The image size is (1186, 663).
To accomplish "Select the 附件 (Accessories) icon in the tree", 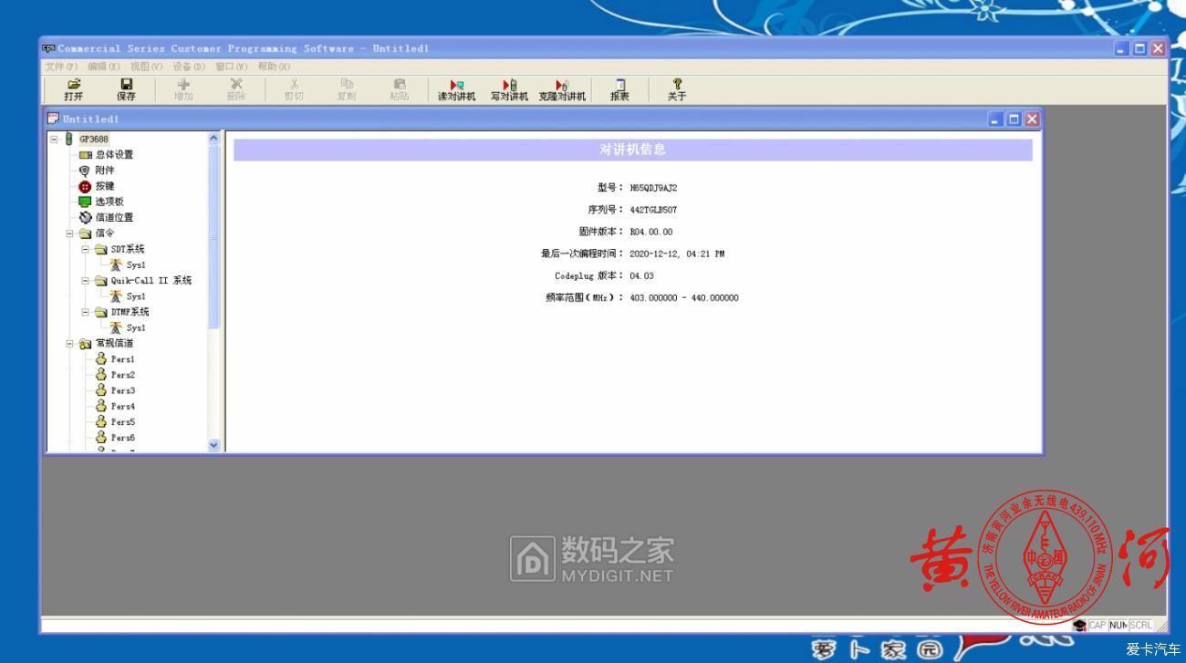I will click(84, 171).
